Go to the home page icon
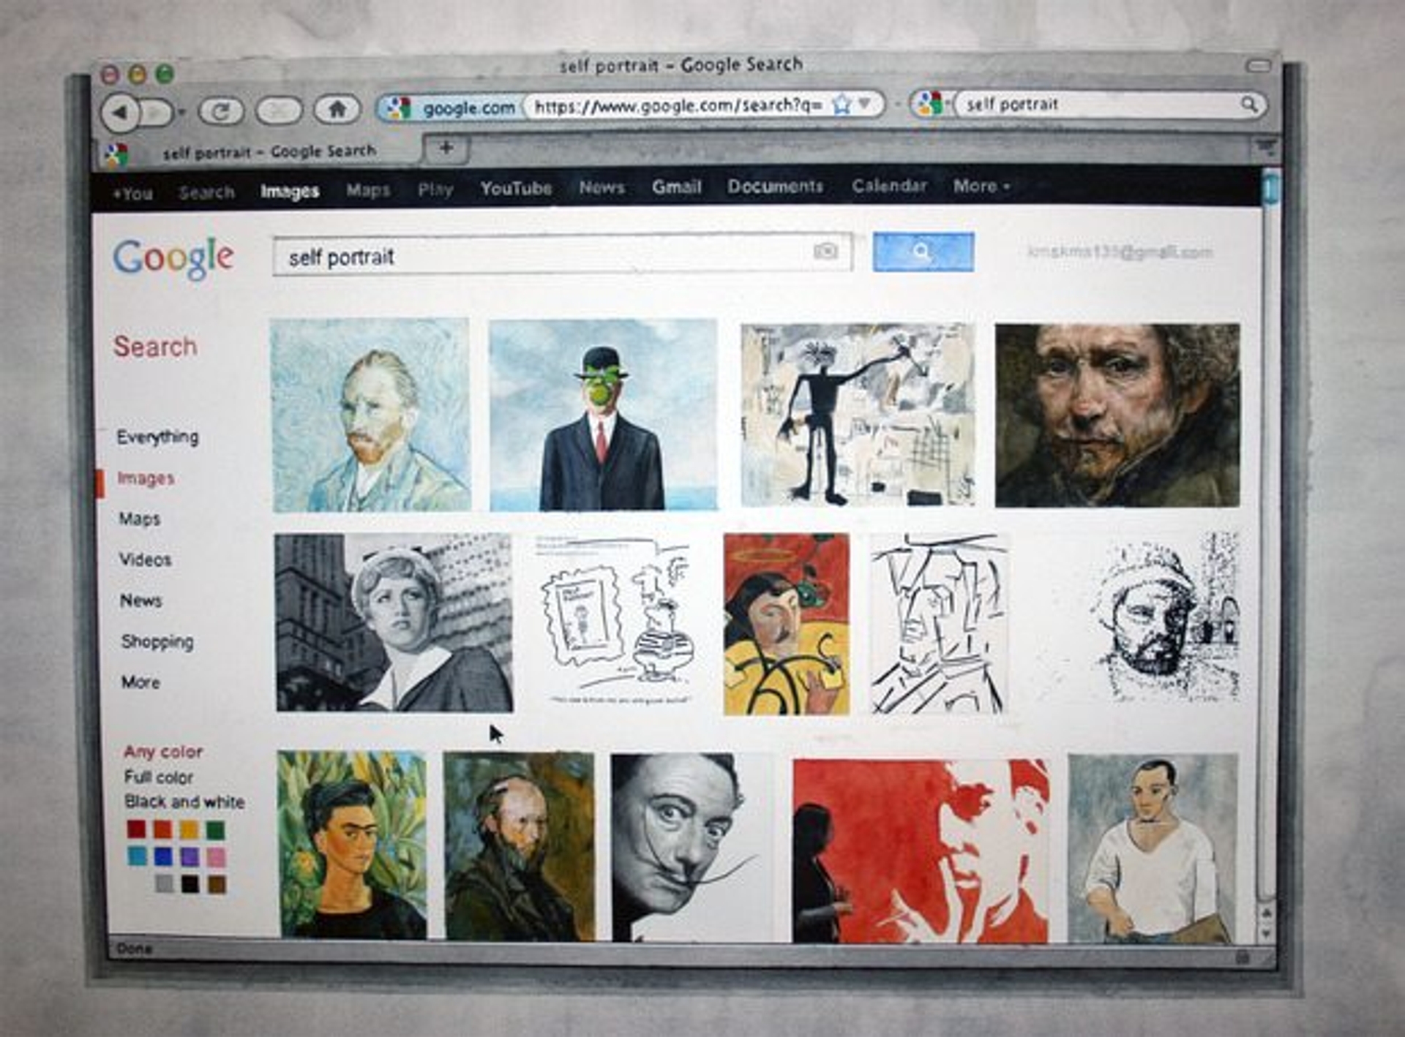 point(337,109)
